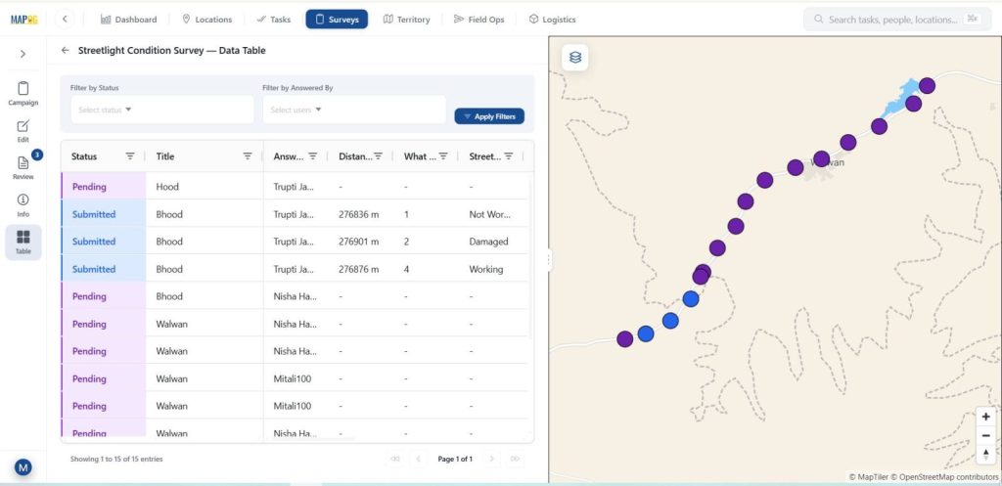
Task: Go to next table page
Action: [491, 459]
